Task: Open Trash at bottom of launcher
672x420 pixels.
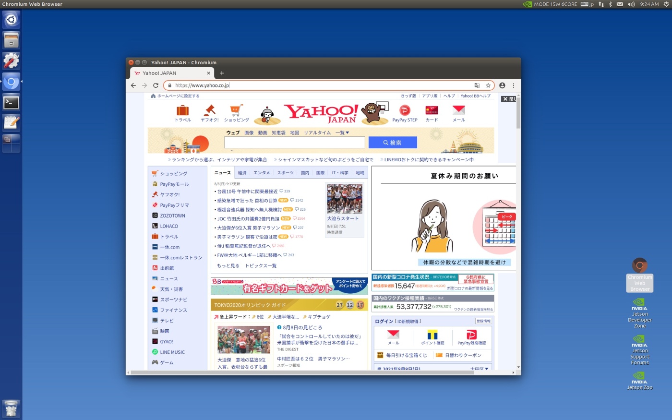Action: [11, 408]
